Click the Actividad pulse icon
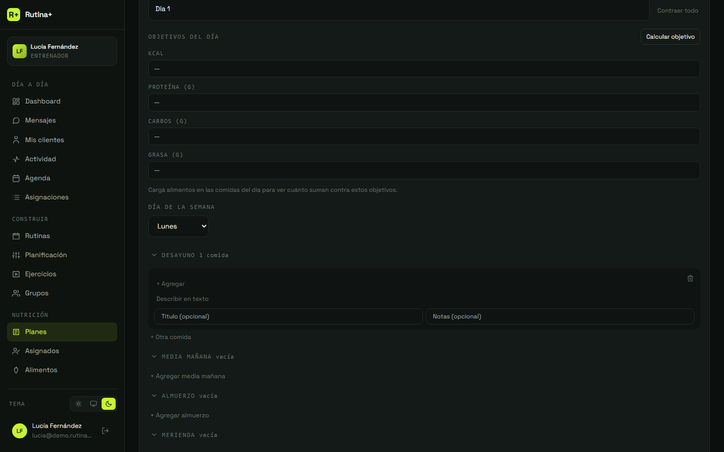This screenshot has height=452, width=724. point(16,159)
